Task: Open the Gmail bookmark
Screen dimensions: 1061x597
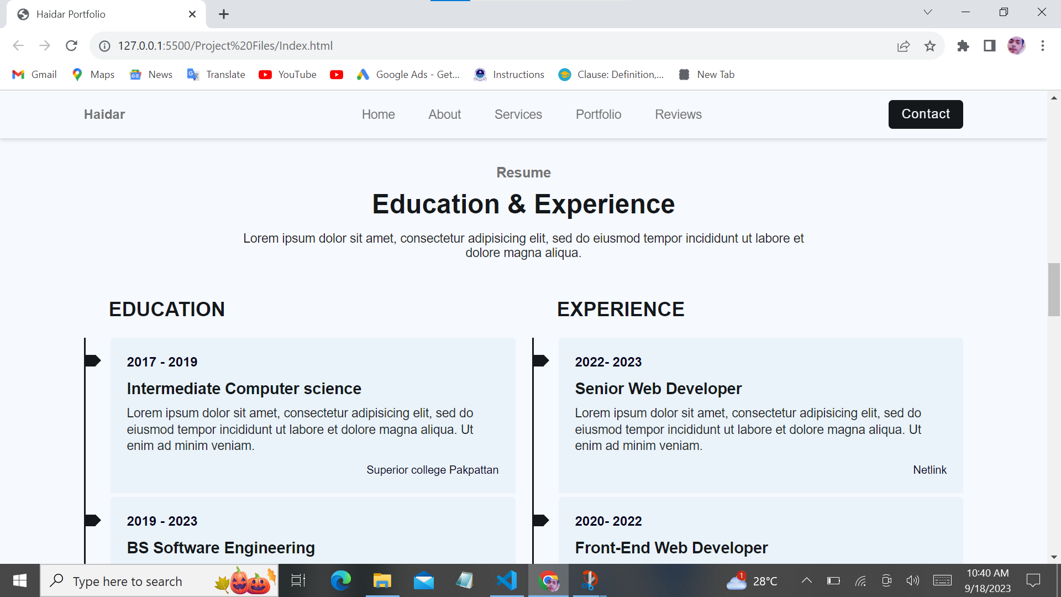Action: point(34,75)
